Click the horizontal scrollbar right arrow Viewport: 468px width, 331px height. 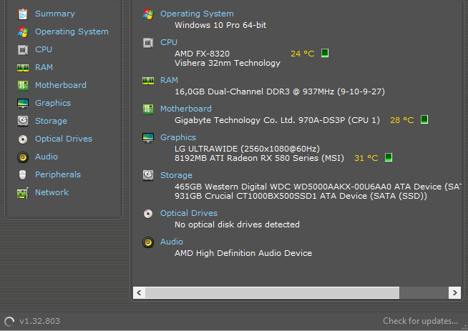(454, 293)
